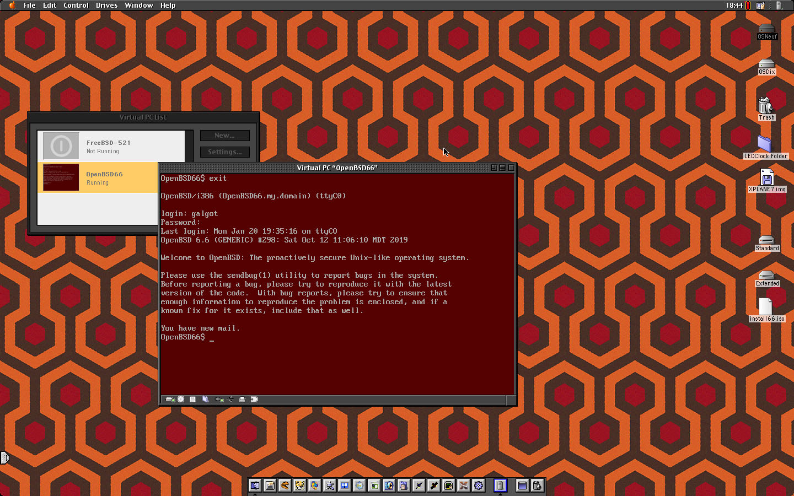Click the X-Plane dock icon
The width and height of the screenshot is (794, 496).
tap(463, 486)
